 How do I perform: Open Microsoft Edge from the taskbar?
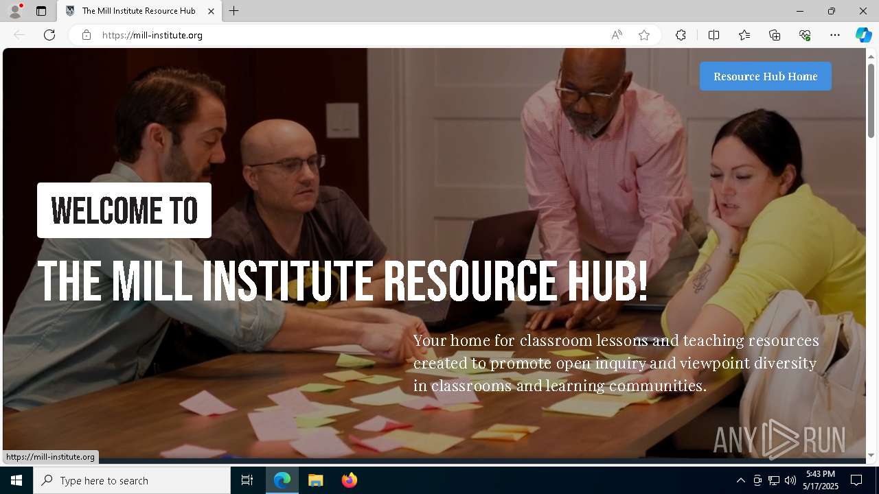[x=282, y=480]
